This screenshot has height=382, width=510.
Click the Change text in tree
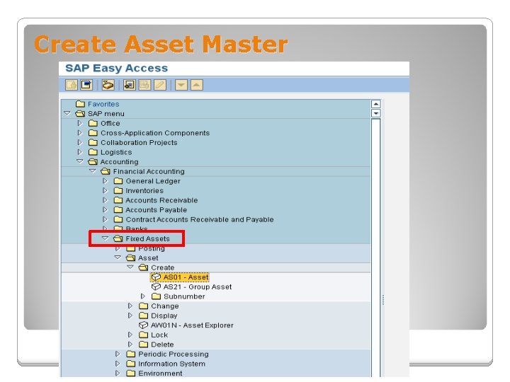click(x=164, y=306)
